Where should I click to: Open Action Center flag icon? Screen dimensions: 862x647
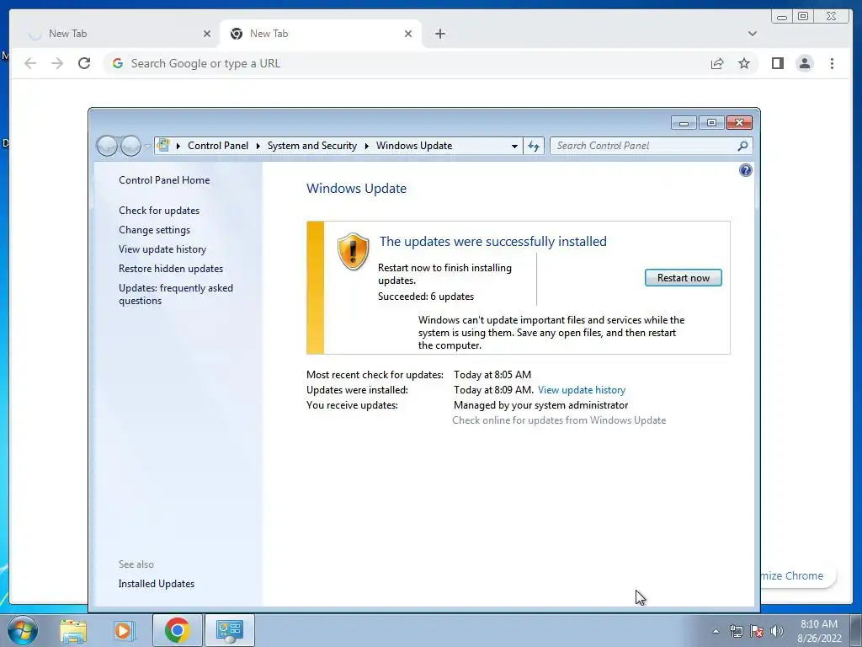[x=757, y=631]
